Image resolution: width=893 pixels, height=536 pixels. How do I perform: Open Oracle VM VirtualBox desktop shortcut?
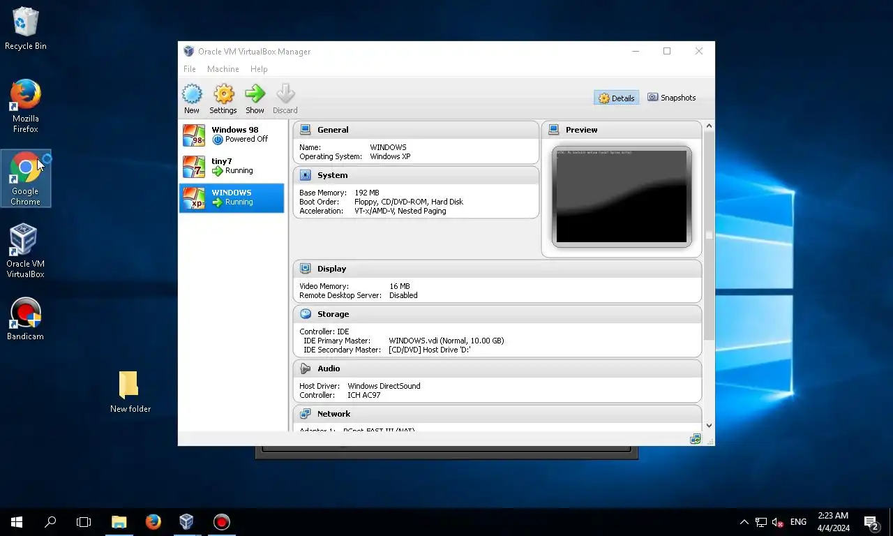pyautogui.click(x=26, y=251)
